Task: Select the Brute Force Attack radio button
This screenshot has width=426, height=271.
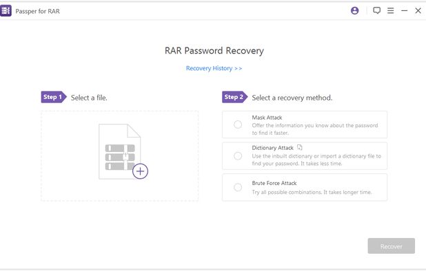Action: [x=238, y=187]
